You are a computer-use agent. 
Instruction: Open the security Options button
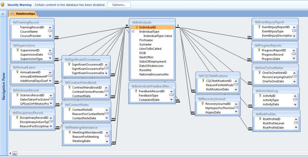click(119, 5)
